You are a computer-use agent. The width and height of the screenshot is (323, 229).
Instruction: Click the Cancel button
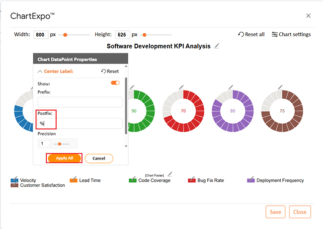(x=99, y=158)
